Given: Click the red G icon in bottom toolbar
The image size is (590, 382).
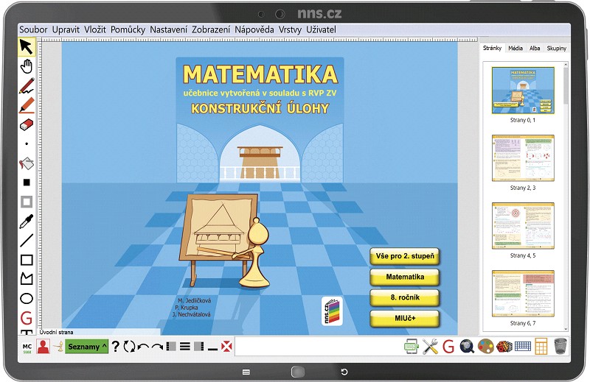Looking at the screenshot, I should click(x=448, y=347).
